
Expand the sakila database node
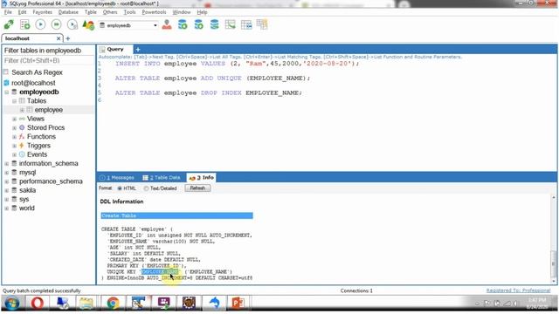coord(6,190)
